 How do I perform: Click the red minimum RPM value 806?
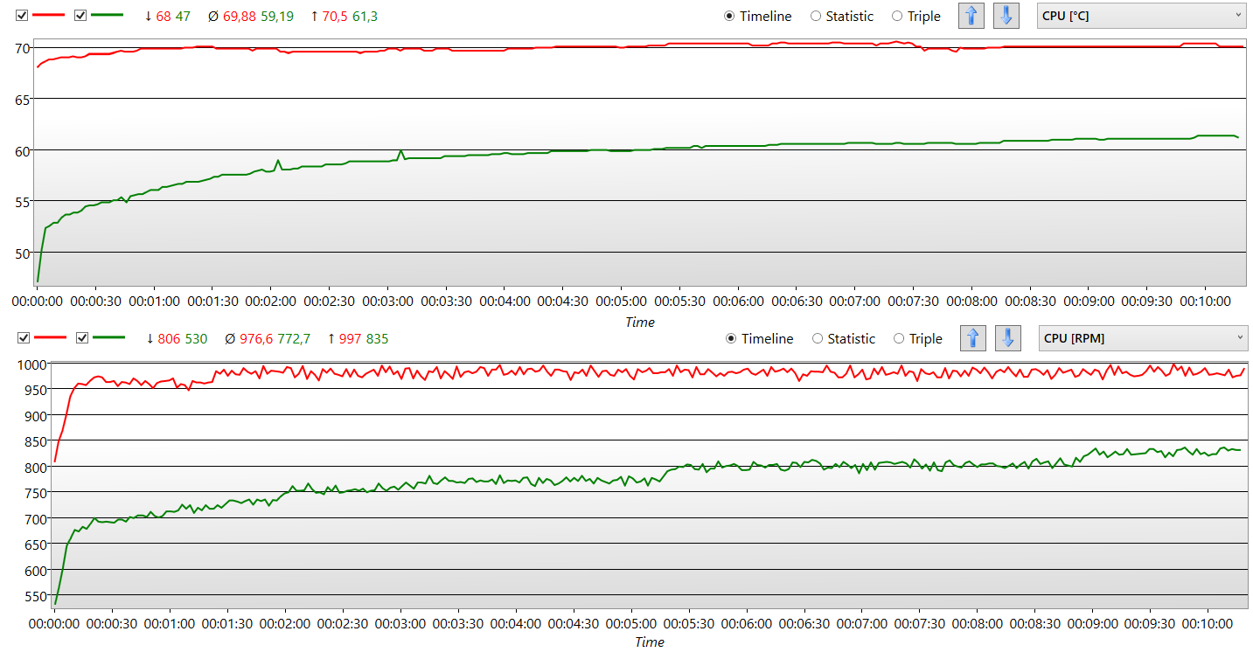(170, 339)
